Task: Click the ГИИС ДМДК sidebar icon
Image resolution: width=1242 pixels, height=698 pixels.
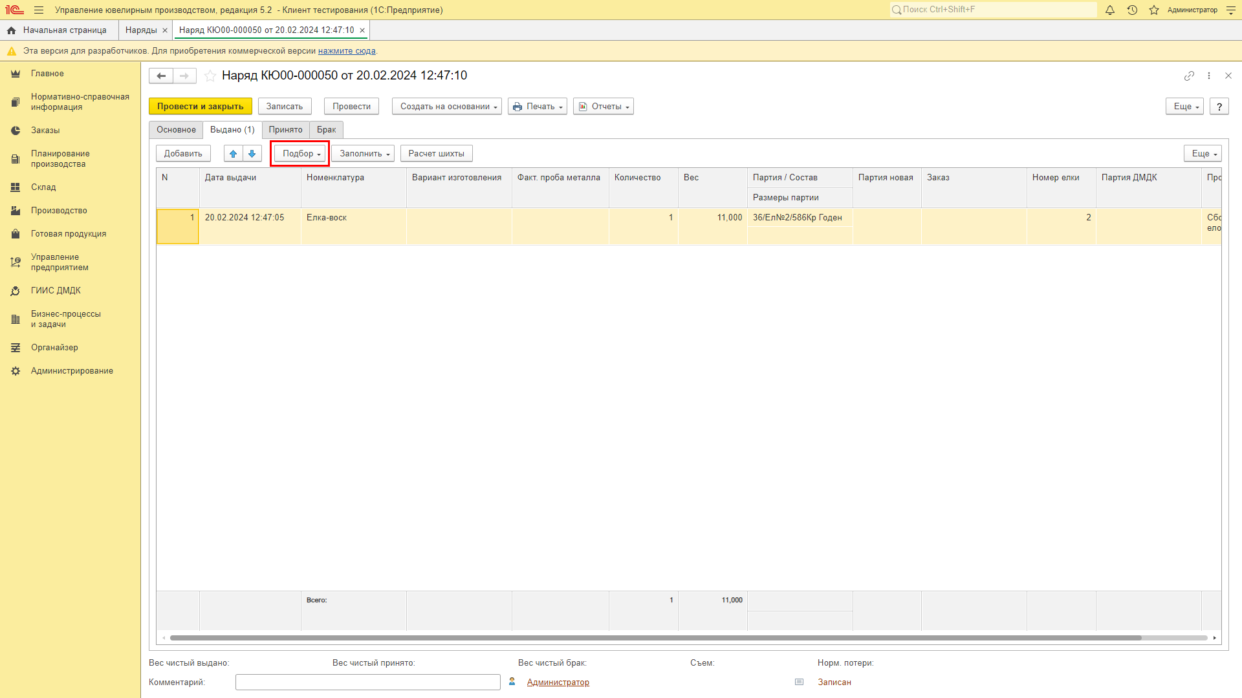Action: pyautogui.click(x=16, y=291)
